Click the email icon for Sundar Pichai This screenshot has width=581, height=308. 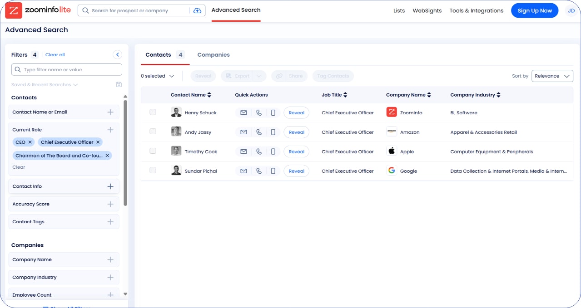tap(243, 171)
